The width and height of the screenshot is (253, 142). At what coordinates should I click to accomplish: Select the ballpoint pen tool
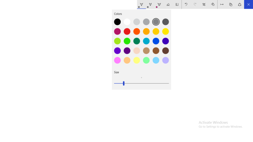pos(141,5)
